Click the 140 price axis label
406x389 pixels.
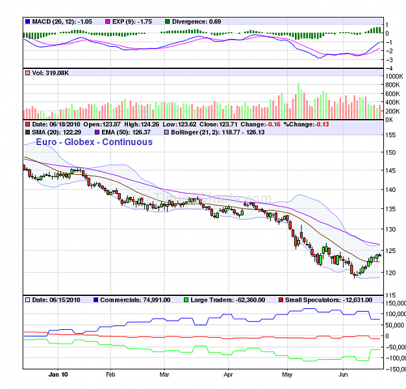tap(390, 190)
